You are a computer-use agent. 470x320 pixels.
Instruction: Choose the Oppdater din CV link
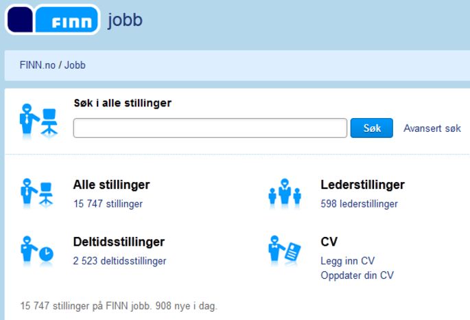[x=357, y=275]
